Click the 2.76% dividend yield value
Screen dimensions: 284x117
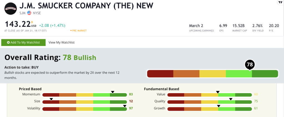click(x=258, y=26)
